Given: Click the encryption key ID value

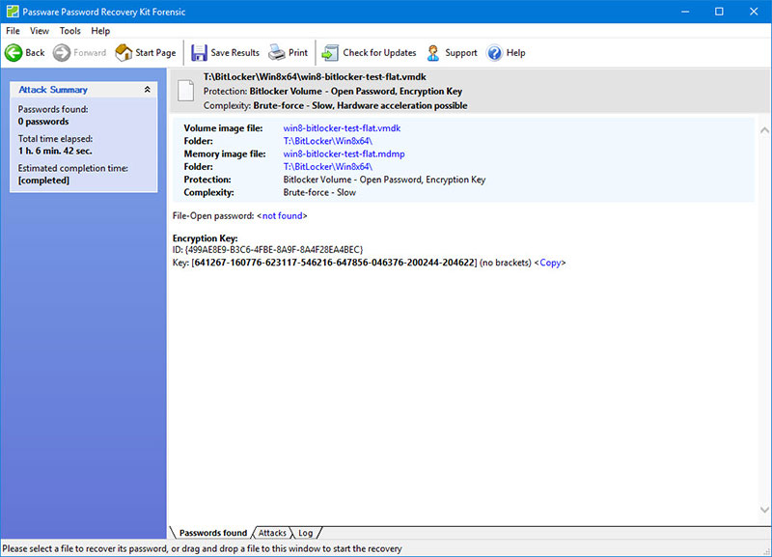Looking at the screenshot, I should click(274, 250).
